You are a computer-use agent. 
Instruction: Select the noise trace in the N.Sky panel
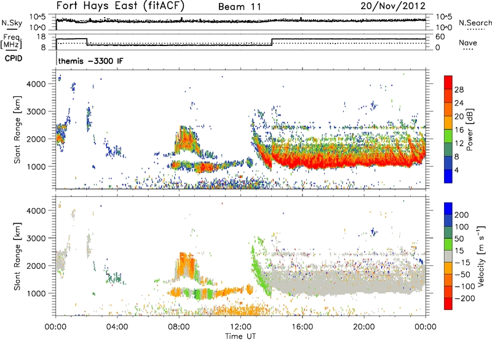(240, 21)
